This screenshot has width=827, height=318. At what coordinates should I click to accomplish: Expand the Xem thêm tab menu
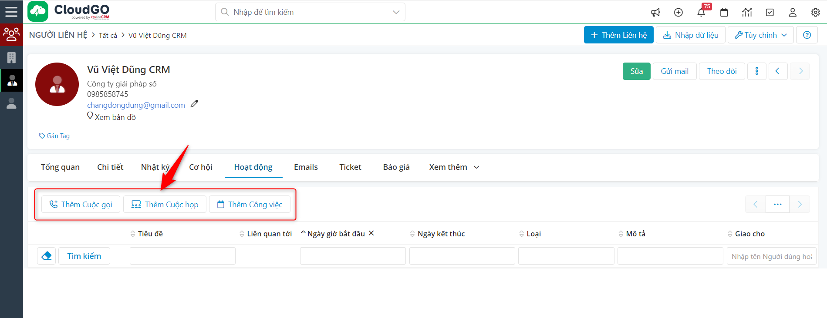[454, 167]
